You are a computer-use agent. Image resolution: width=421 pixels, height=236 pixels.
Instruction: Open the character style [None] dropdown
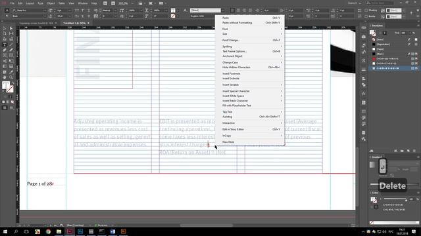click(223, 10)
